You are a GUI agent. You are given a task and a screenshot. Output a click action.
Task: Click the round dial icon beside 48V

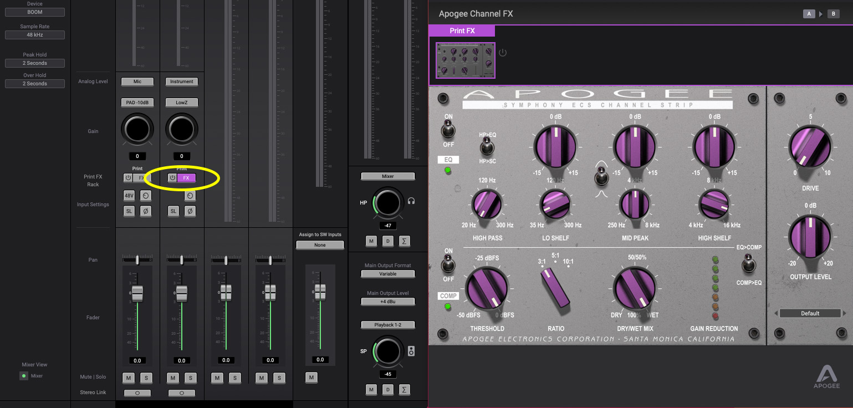pos(145,195)
